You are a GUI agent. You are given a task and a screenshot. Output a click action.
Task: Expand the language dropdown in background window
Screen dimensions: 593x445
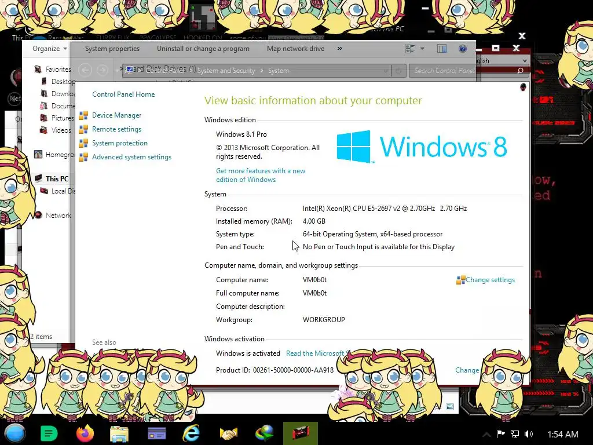pyautogui.click(x=525, y=60)
